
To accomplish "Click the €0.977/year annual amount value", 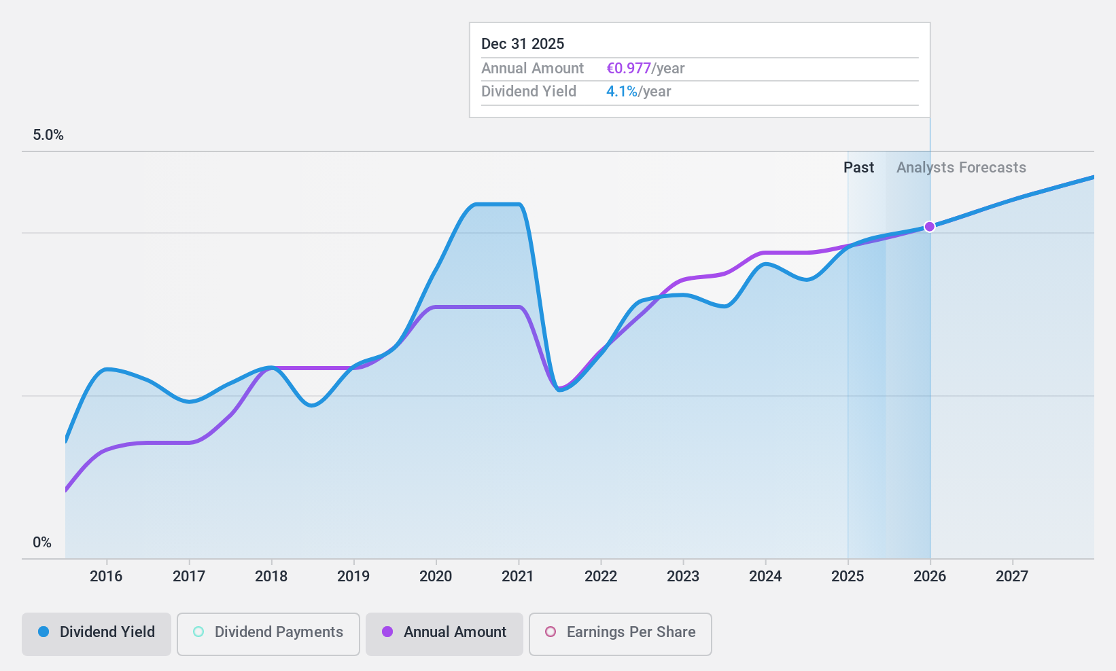I will point(645,69).
